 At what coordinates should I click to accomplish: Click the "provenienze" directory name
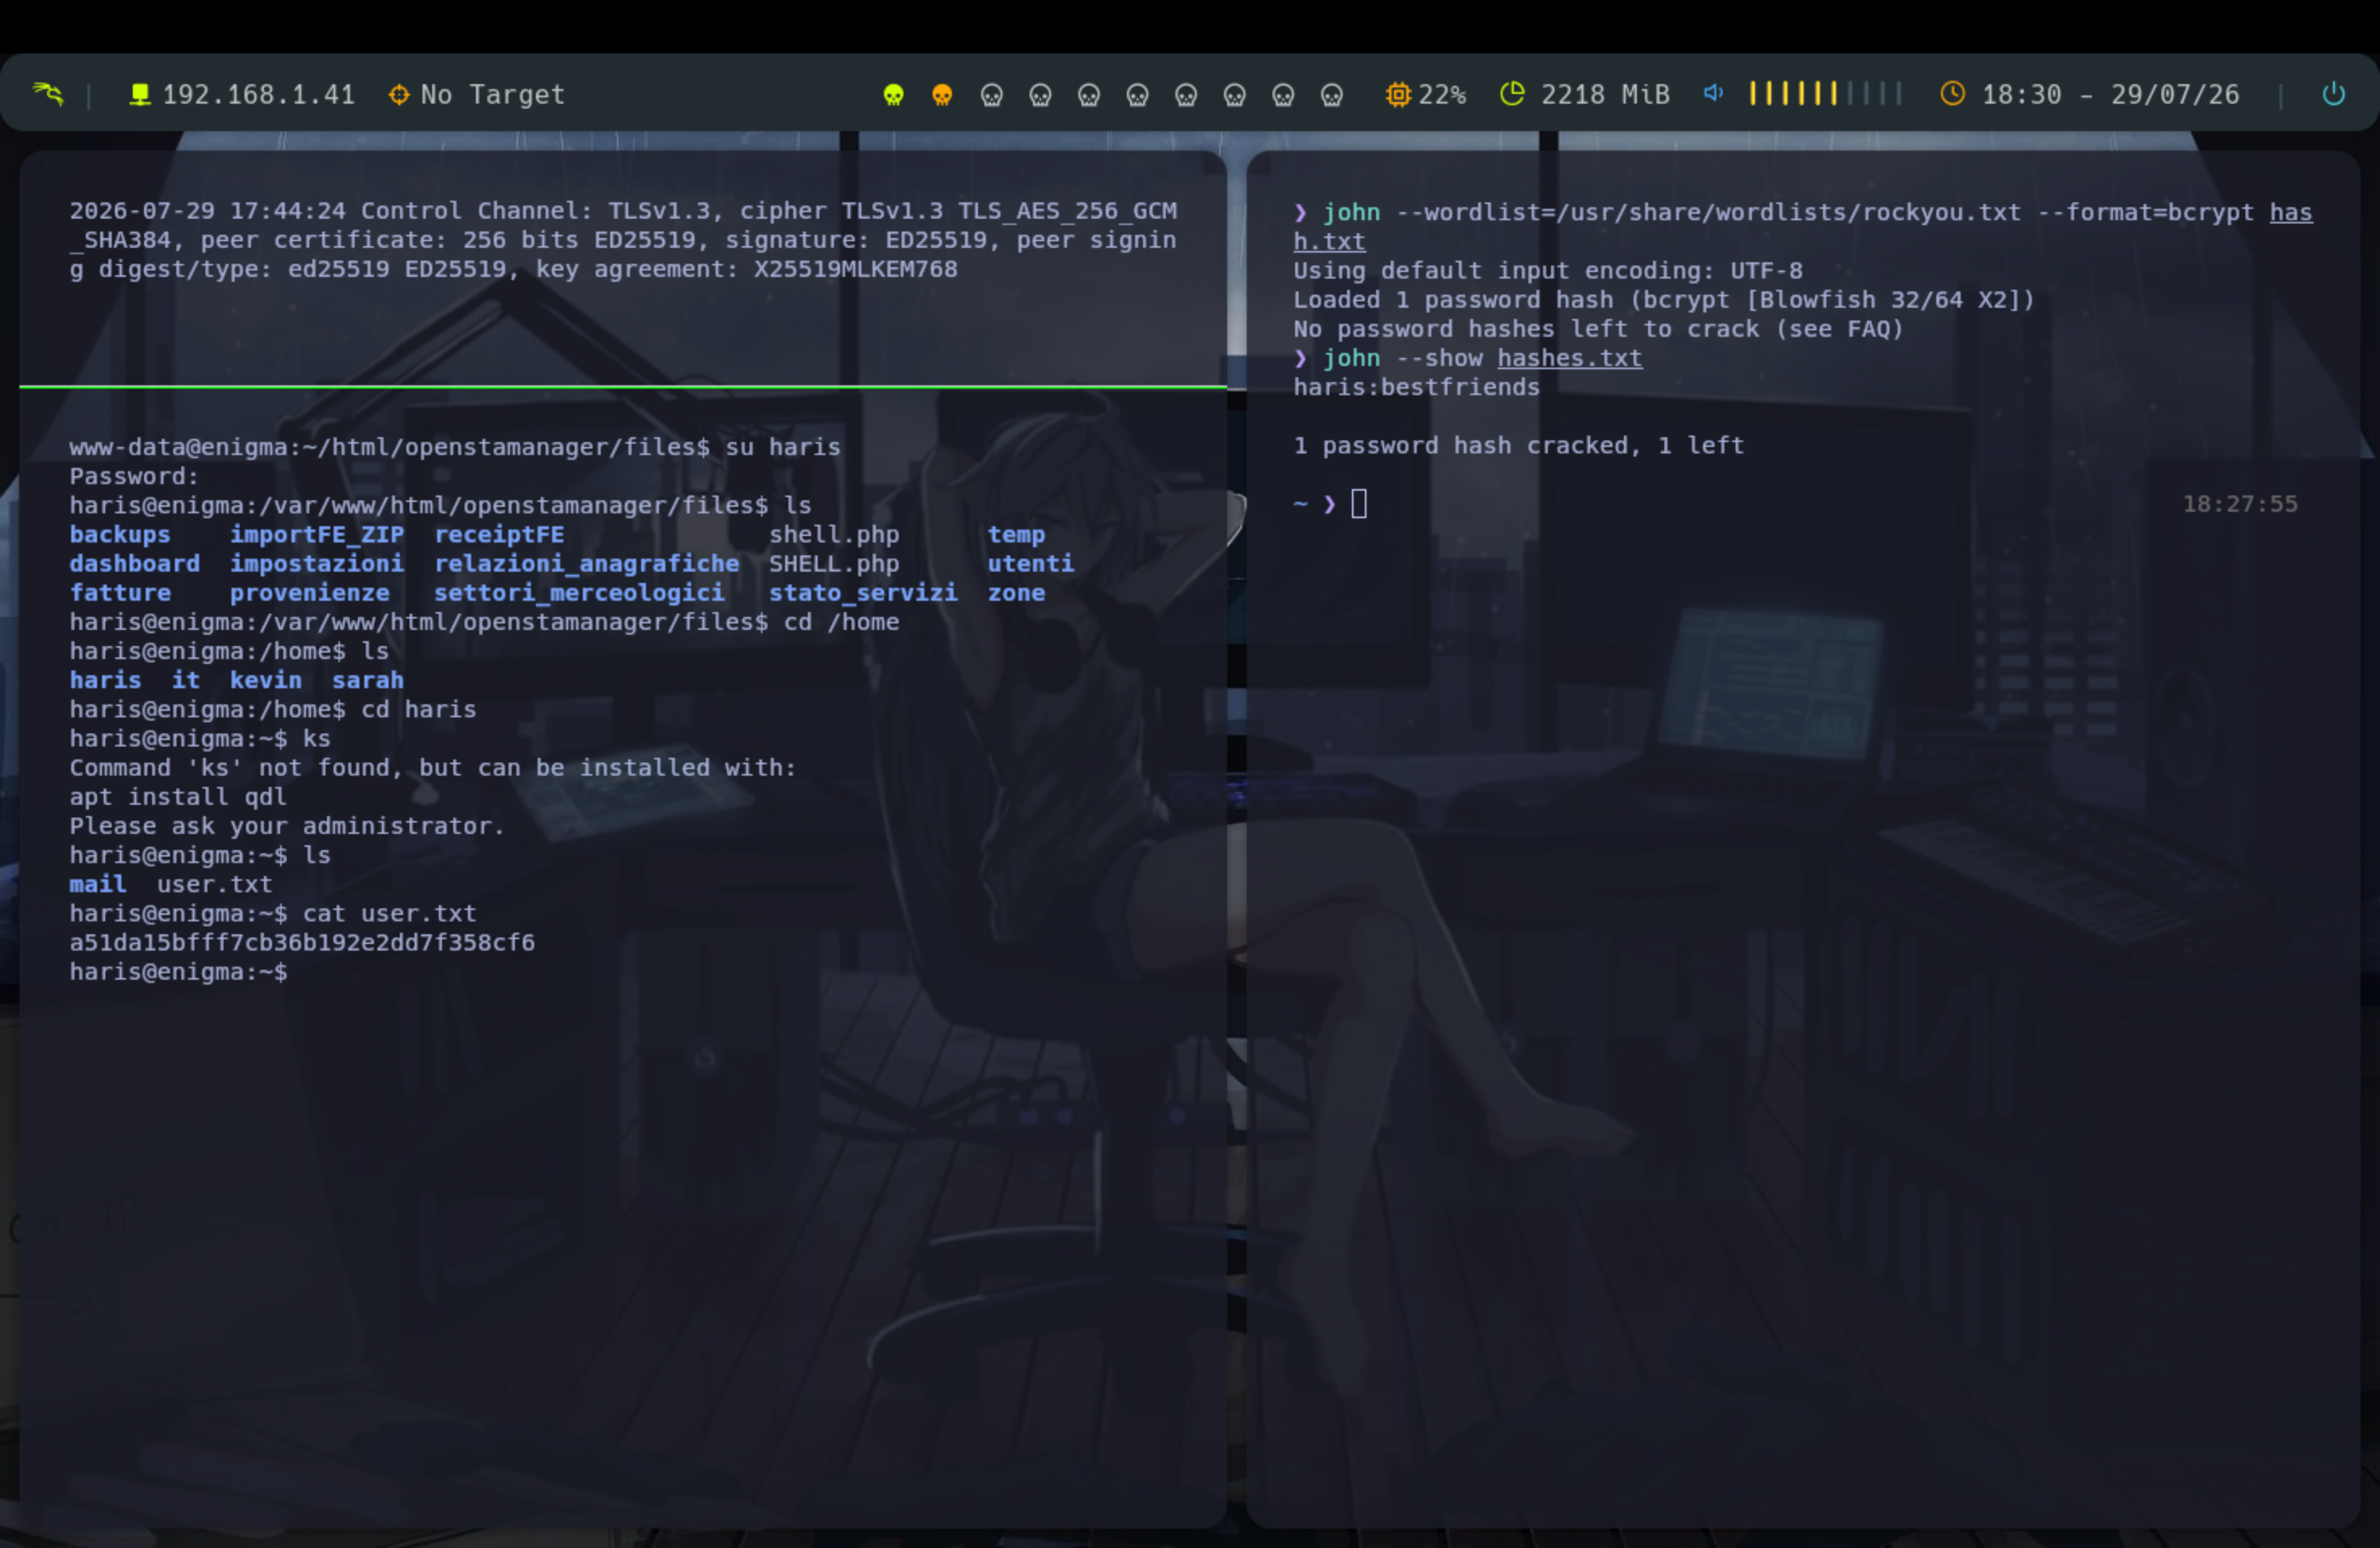310,593
